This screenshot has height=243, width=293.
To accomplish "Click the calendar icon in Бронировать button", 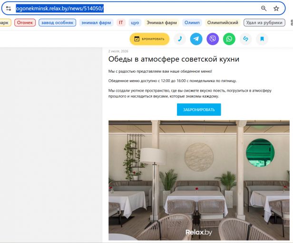I will (x=137, y=39).
